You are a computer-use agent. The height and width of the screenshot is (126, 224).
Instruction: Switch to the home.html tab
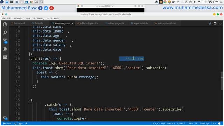18,23
